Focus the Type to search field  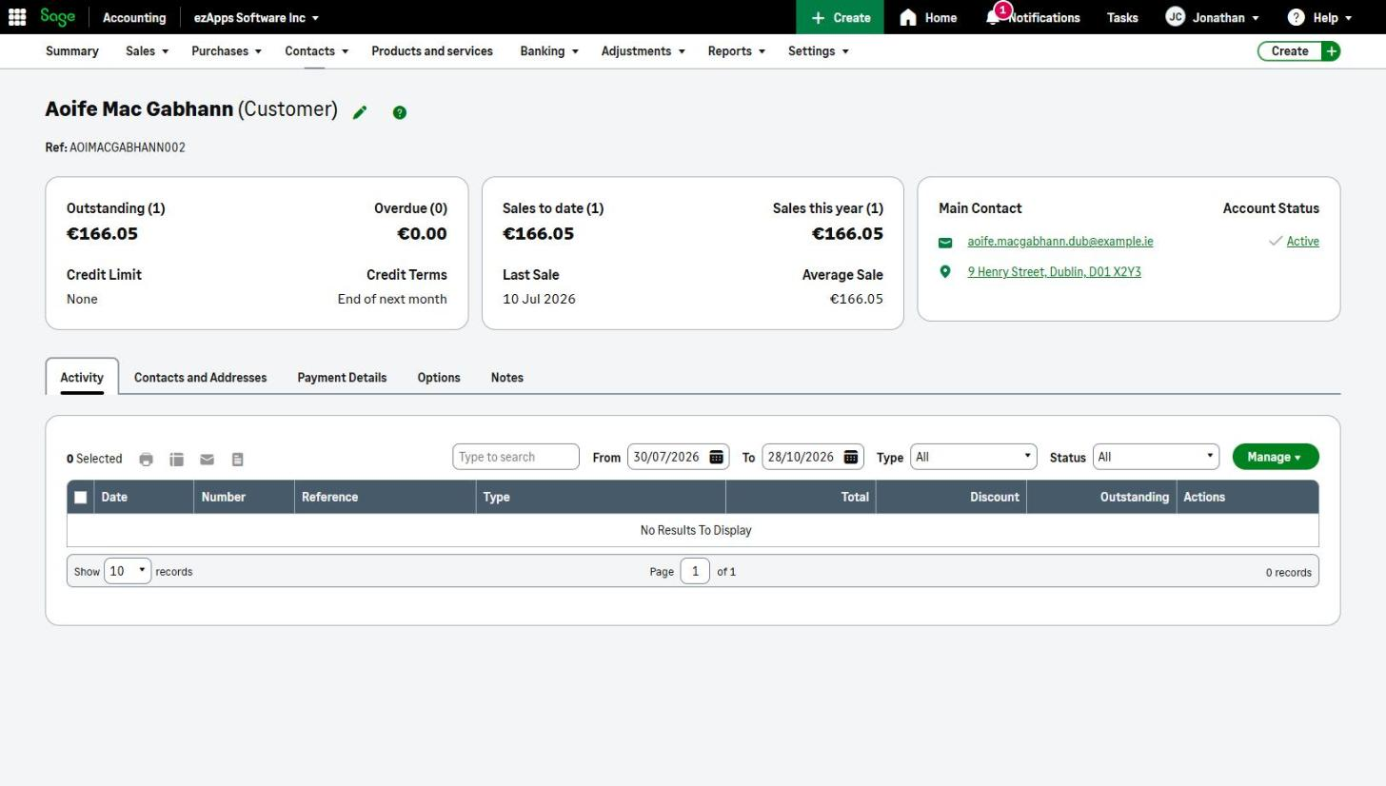(x=516, y=458)
